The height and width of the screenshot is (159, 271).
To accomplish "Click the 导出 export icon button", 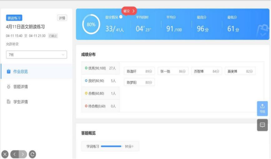I will coord(262,108).
